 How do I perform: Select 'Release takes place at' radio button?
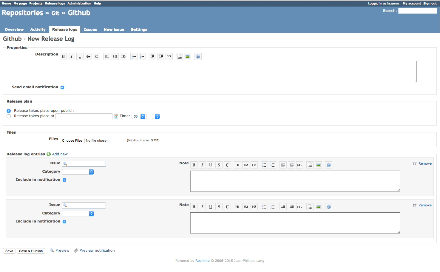point(9,116)
